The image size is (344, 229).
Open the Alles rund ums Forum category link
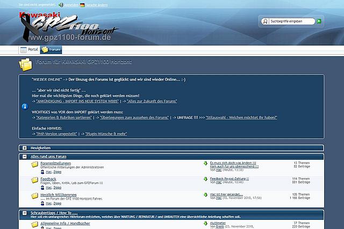coord(48,157)
